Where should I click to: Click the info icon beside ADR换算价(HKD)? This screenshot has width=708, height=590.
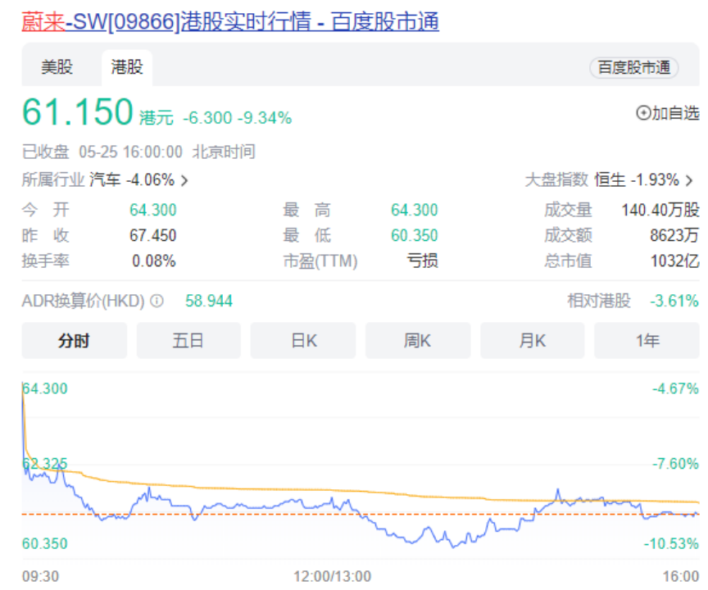pos(157,301)
